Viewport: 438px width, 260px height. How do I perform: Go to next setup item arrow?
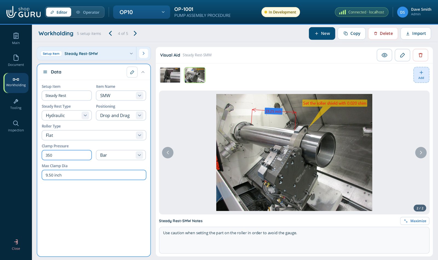pos(135,33)
